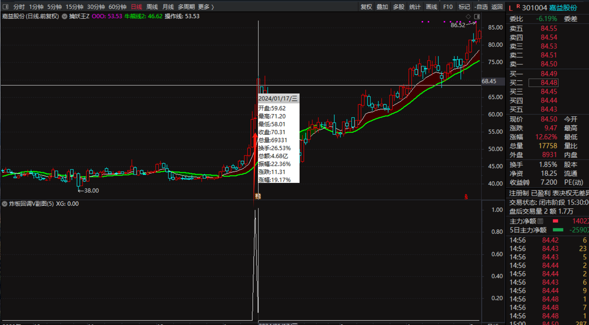
Task: Toggle right panel icon above price axis
Action: pos(477,16)
